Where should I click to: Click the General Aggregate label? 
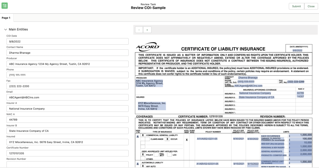pos(272,151)
